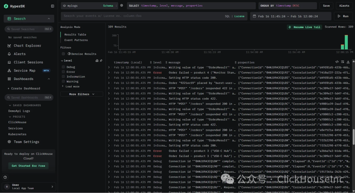The height and width of the screenshot is (193, 355).
Task: Enable the Denoise Results checkbox
Action: 63,54
